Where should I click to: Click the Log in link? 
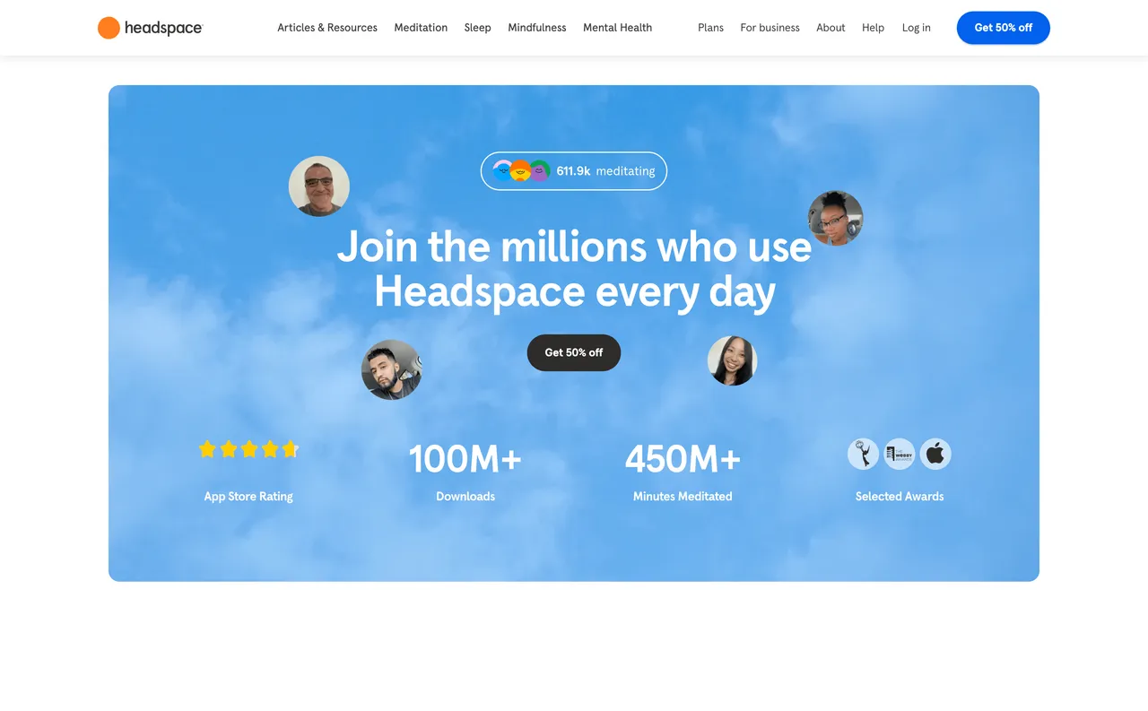[x=916, y=28]
